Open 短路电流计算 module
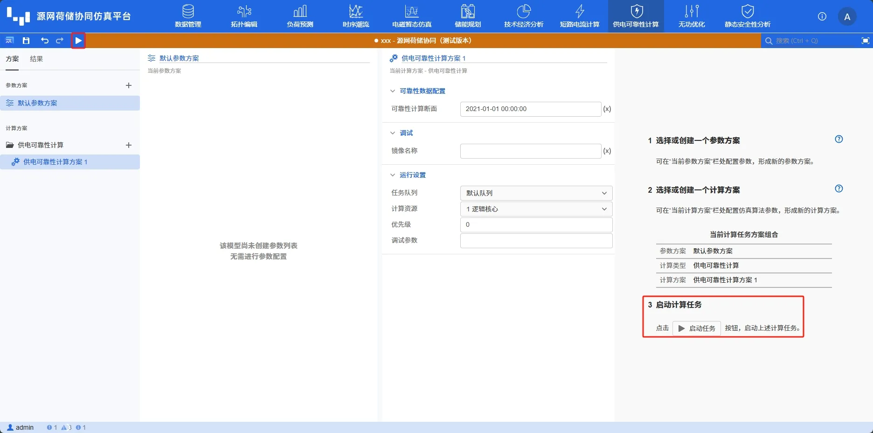The image size is (873, 433). coord(580,16)
